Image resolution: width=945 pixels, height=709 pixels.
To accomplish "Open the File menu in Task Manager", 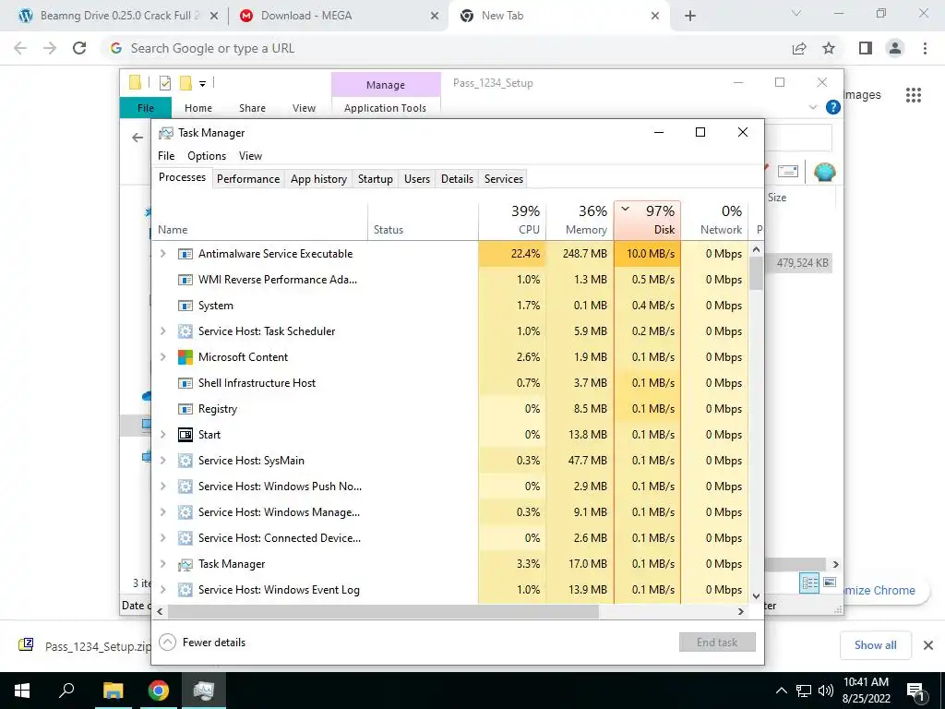I will tap(166, 155).
